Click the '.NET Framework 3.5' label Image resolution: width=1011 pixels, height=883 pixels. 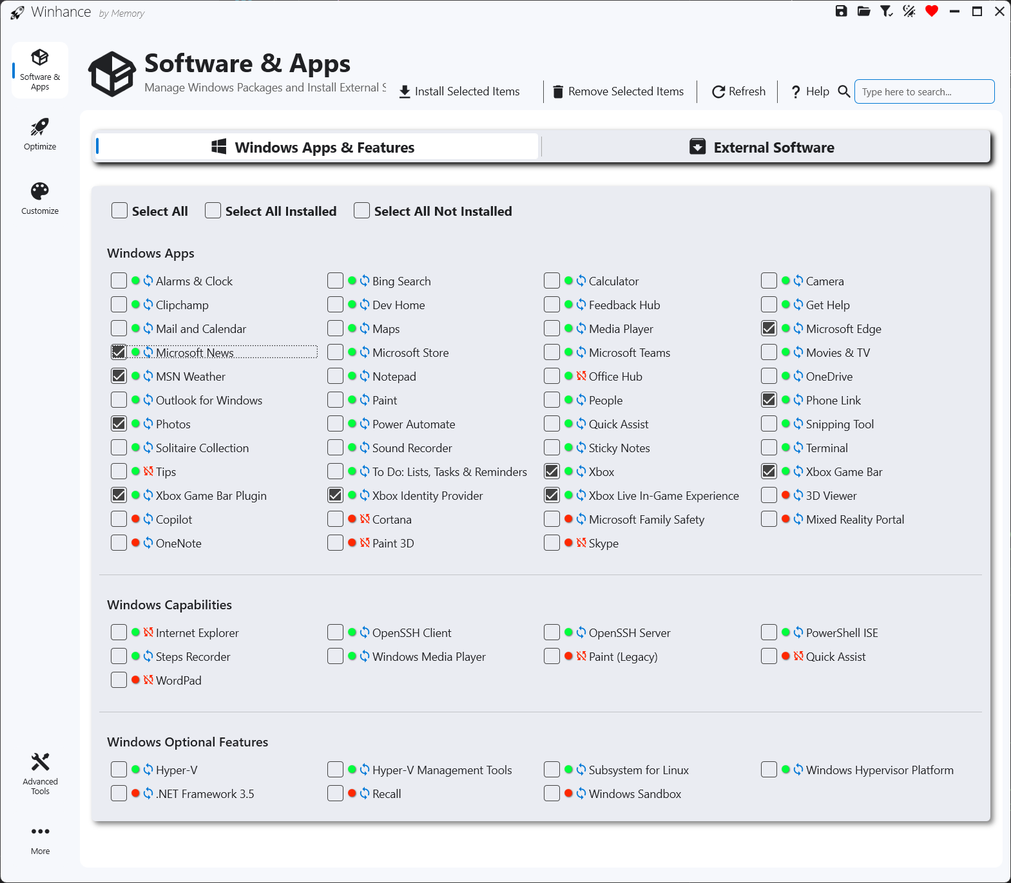click(x=205, y=793)
